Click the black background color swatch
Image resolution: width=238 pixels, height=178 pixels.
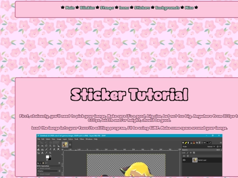point(50,159)
